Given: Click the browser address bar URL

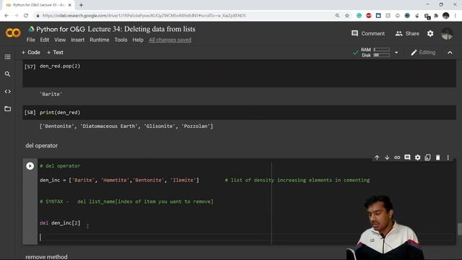Looking at the screenshot, I should point(144,16).
